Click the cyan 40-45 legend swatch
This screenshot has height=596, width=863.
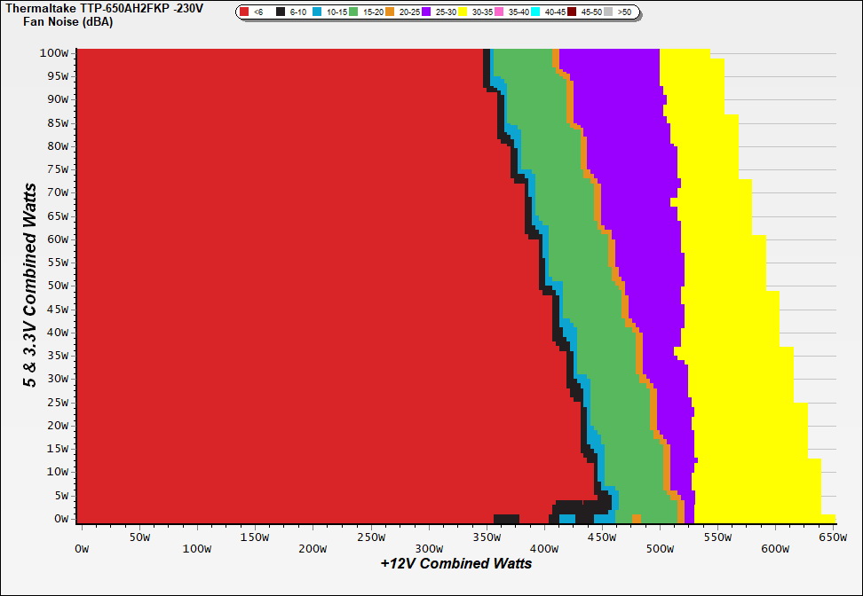[x=536, y=12]
